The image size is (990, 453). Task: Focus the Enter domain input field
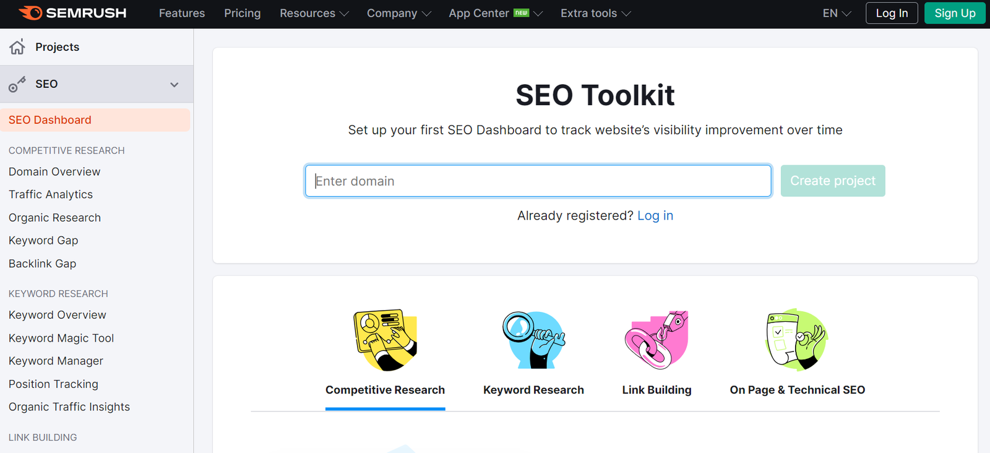538,181
